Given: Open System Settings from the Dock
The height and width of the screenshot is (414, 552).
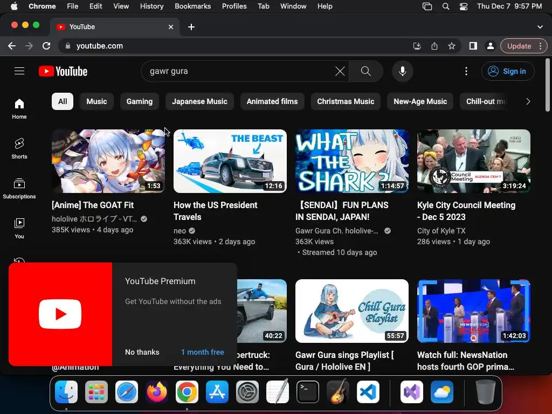Looking at the screenshot, I should (x=247, y=391).
